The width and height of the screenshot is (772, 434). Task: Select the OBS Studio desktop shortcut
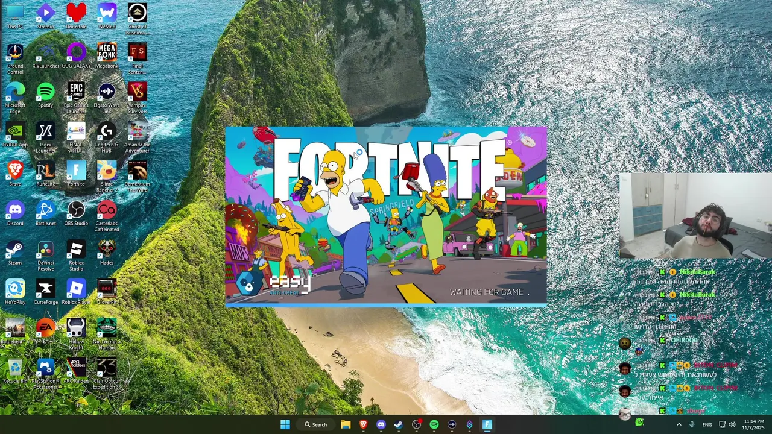coord(76,213)
